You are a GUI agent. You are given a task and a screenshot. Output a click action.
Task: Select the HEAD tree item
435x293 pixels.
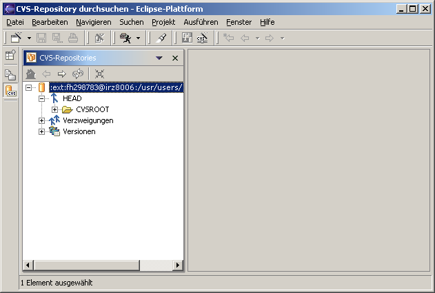click(72, 98)
